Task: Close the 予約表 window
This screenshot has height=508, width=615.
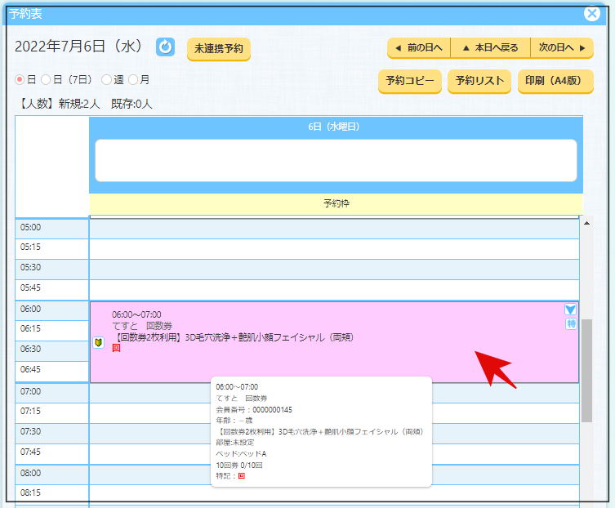Action: click(592, 13)
